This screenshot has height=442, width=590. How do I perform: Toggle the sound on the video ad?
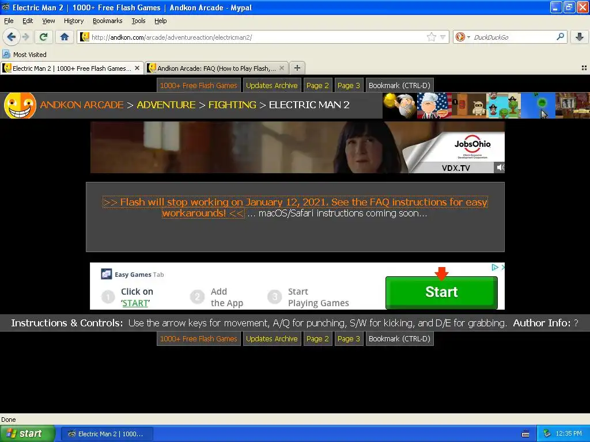click(500, 167)
